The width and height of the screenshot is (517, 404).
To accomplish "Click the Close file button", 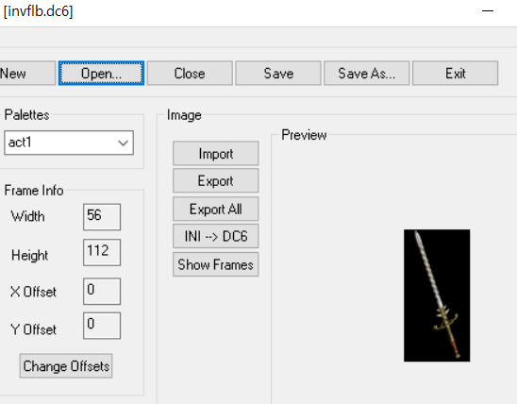I will point(190,74).
